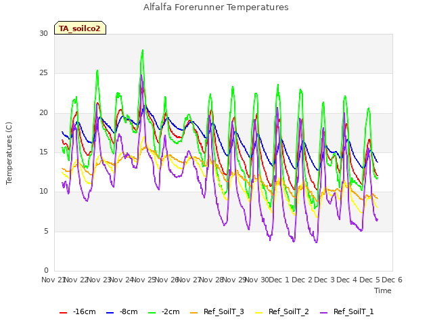The width and height of the screenshot is (433, 325).
Task: Click the y-axis label 25
Action: pyautogui.click(x=43, y=73)
